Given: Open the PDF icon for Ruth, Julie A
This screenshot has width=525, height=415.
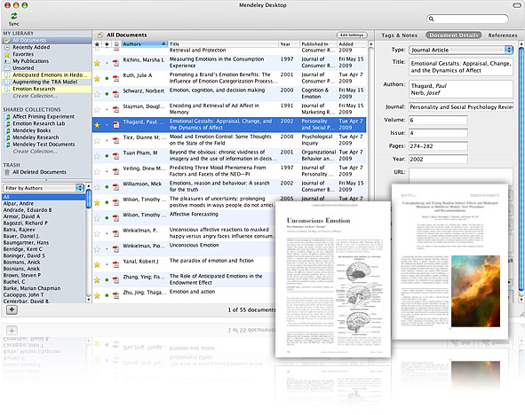Looking at the screenshot, I should tap(115, 79).
